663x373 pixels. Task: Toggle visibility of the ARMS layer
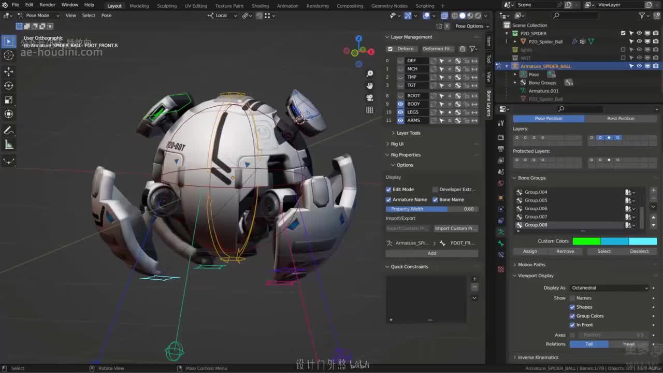(400, 120)
